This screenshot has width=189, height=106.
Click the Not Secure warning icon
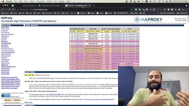[x=18, y=9]
